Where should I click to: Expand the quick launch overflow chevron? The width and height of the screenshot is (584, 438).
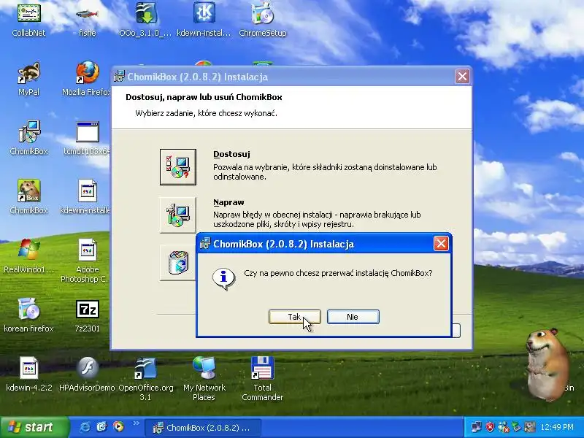[136, 423]
